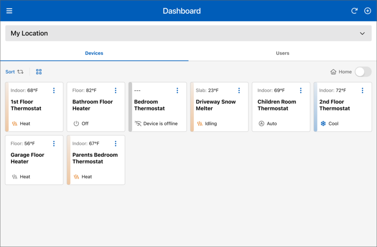377x247 pixels.
Task: Switch to grid view layout icon
Action: 39,72
